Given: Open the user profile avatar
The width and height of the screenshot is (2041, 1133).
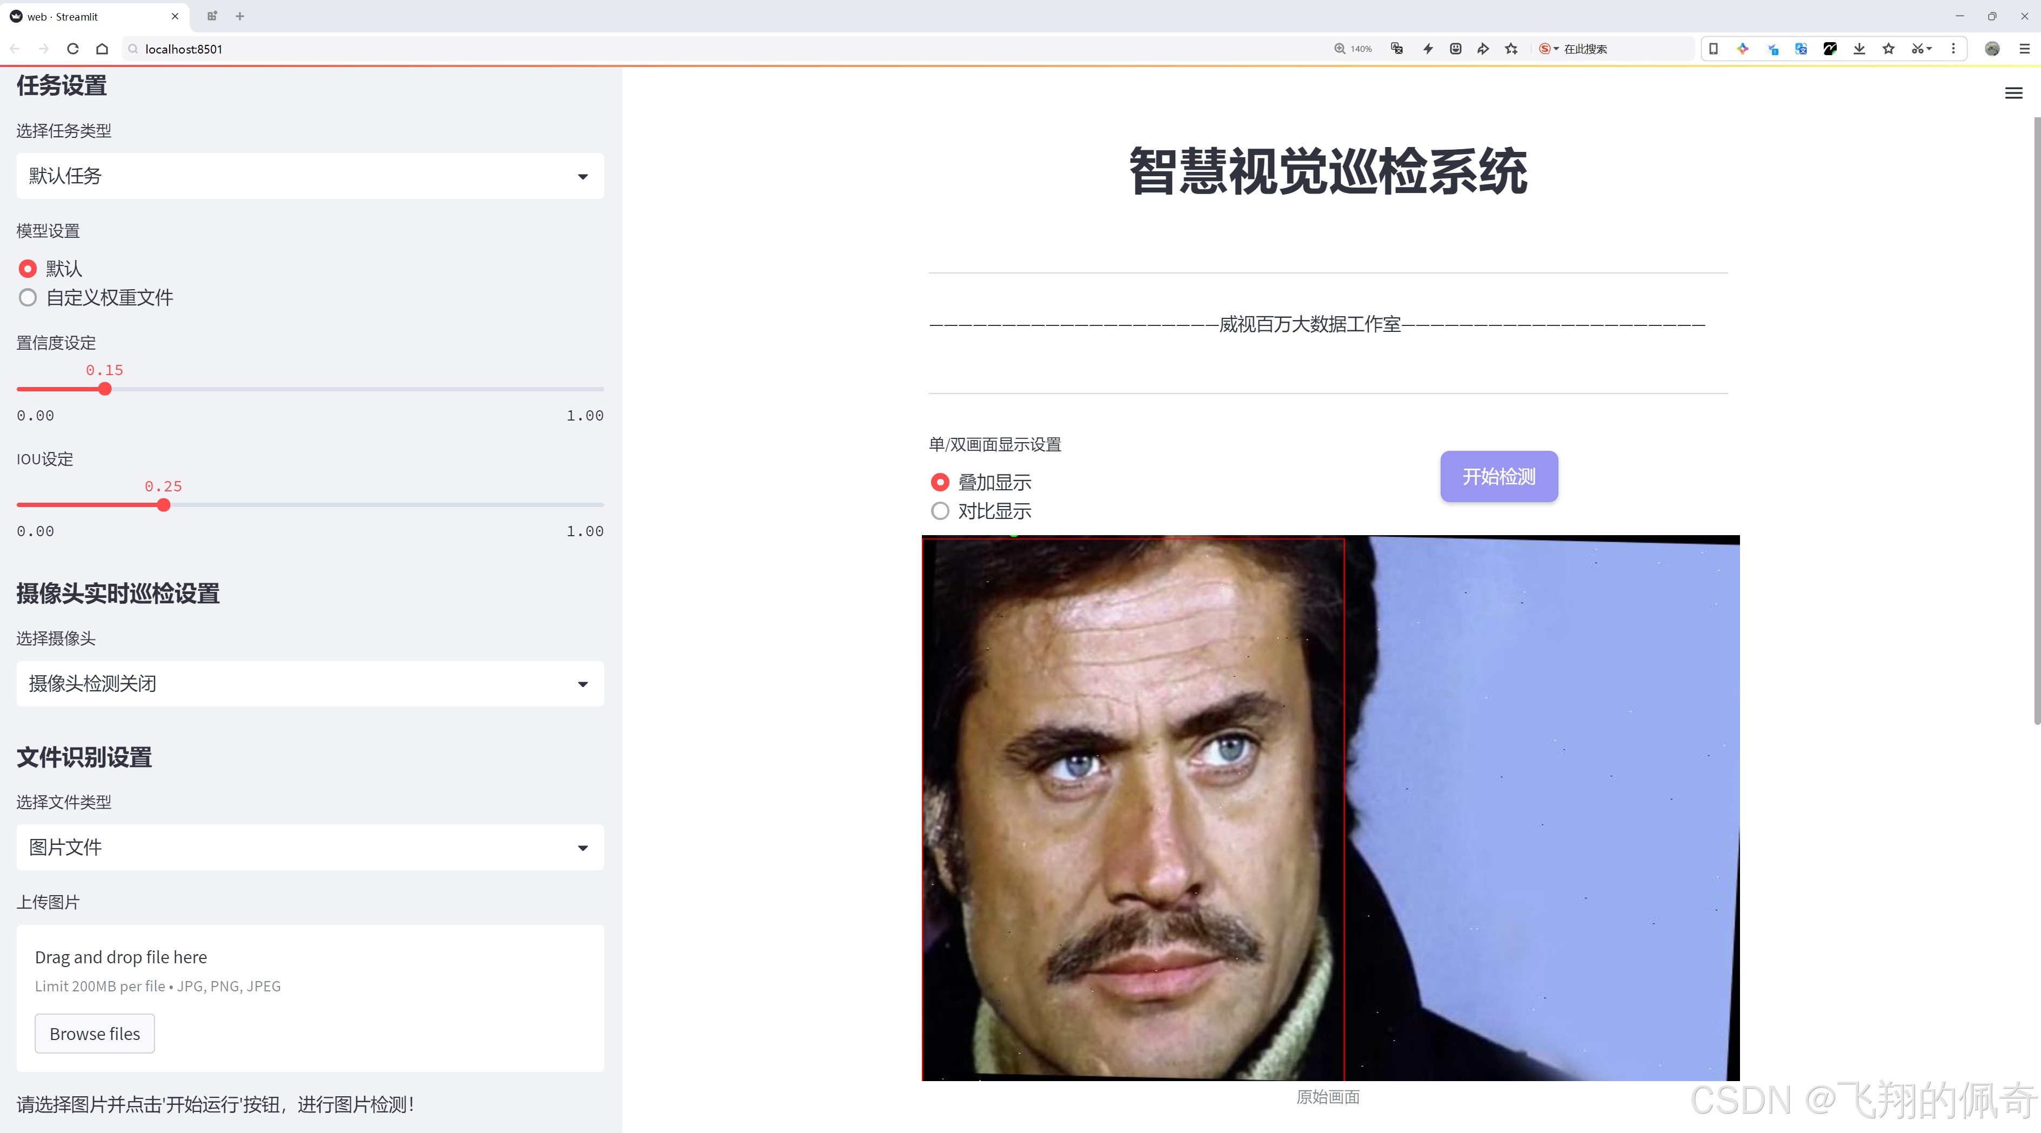Looking at the screenshot, I should pyautogui.click(x=1992, y=48).
